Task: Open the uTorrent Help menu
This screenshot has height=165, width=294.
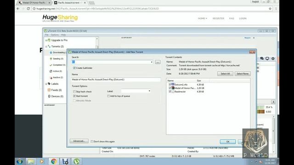Action: pyautogui.click(x=63, y=35)
